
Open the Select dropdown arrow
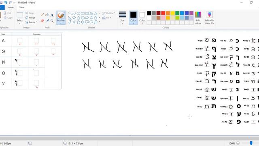(x=20, y=23)
